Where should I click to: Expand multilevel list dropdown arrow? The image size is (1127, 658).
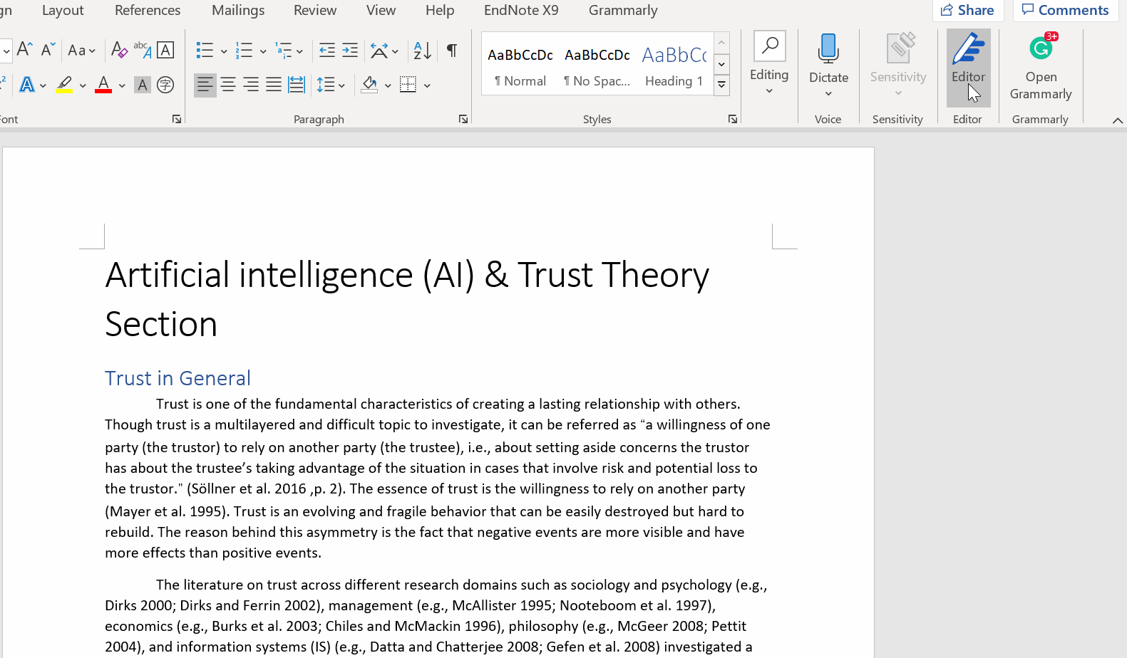[299, 51]
